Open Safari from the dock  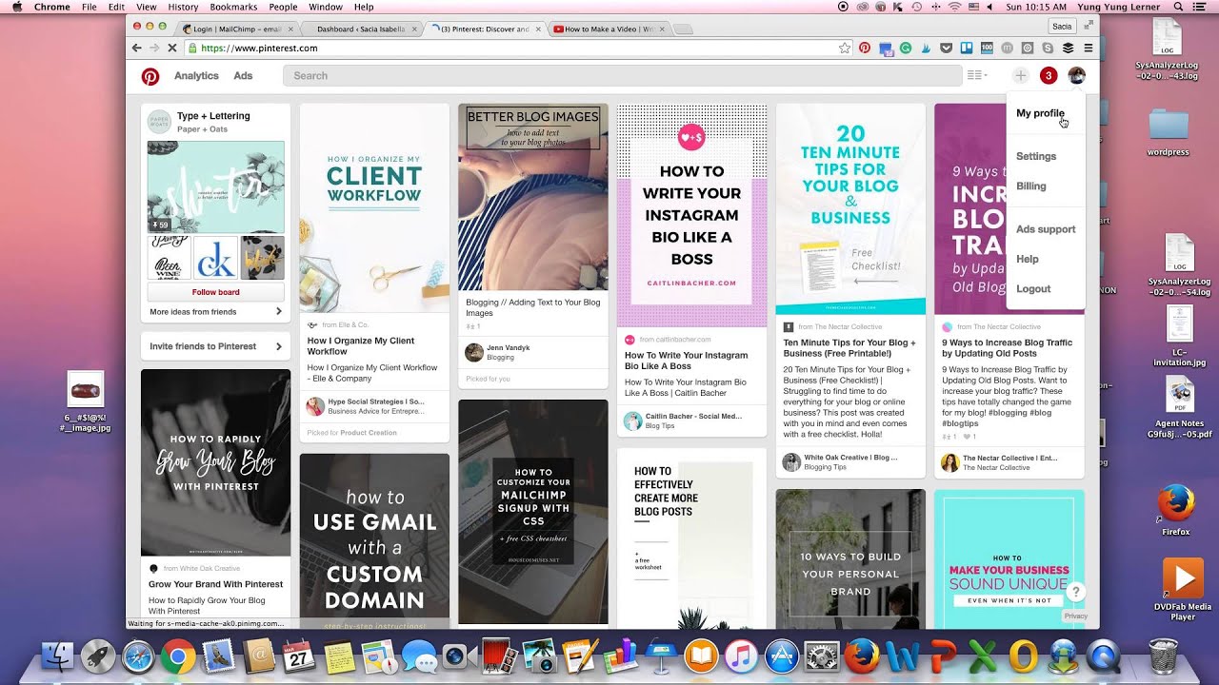pos(137,656)
